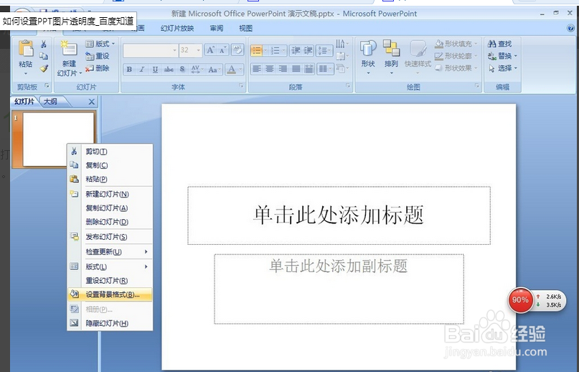Viewport: 579px width, 372px height.
Task: Open the Layout (版式) dropdown in ribbon
Action: pyautogui.click(x=100, y=44)
